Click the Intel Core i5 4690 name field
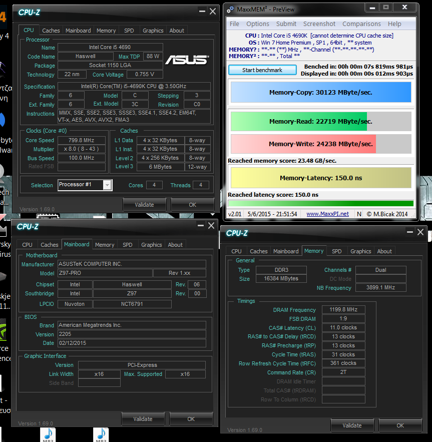The width and height of the screenshot is (432, 442). pos(110,47)
